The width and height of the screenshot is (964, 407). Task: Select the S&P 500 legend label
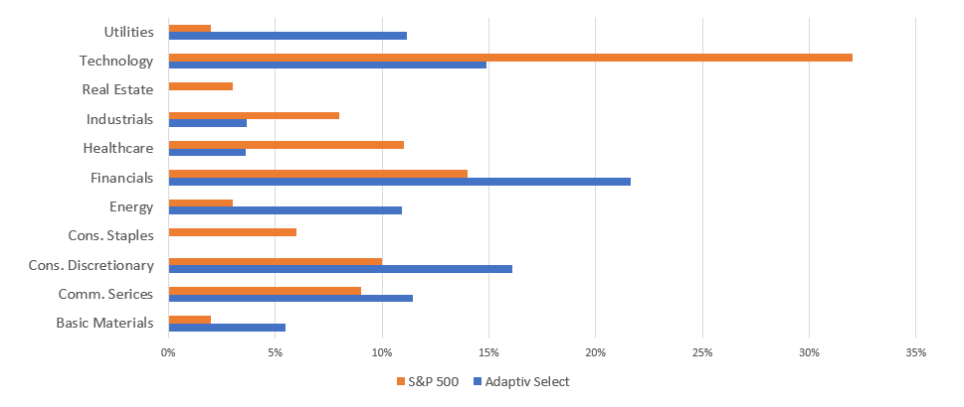pos(433,382)
